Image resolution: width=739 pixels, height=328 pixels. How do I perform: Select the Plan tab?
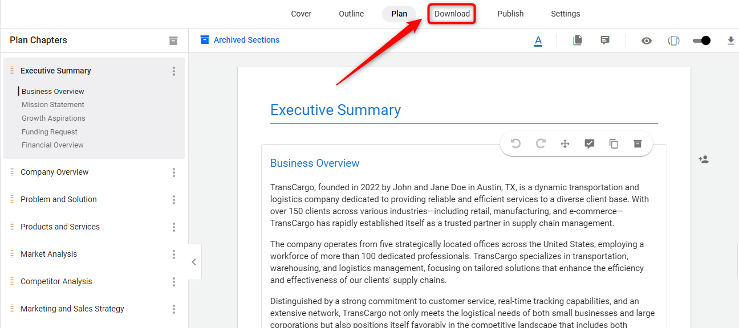click(399, 14)
